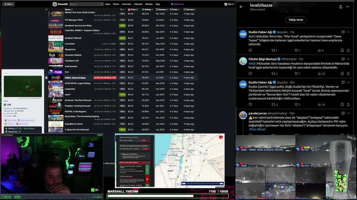
Task: Click the Support us link
Action: (177, 4)
